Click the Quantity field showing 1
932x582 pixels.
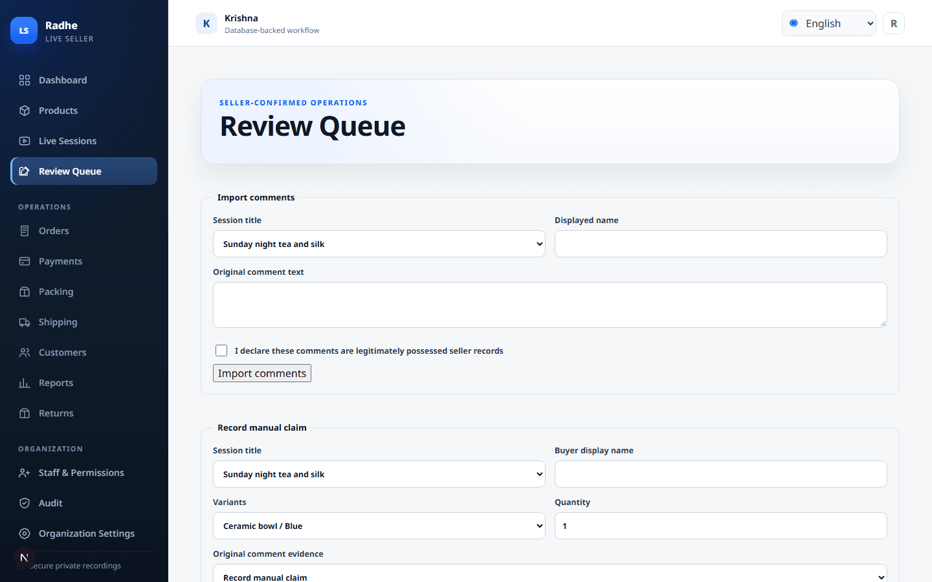(x=721, y=526)
